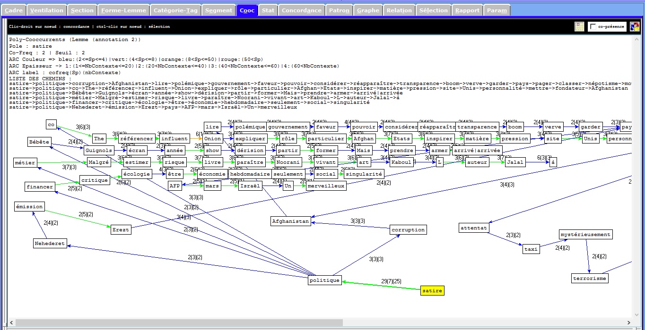Select the Forme-Lemme tab
Image resolution: width=645 pixels, height=330 pixels.
[x=124, y=10]
